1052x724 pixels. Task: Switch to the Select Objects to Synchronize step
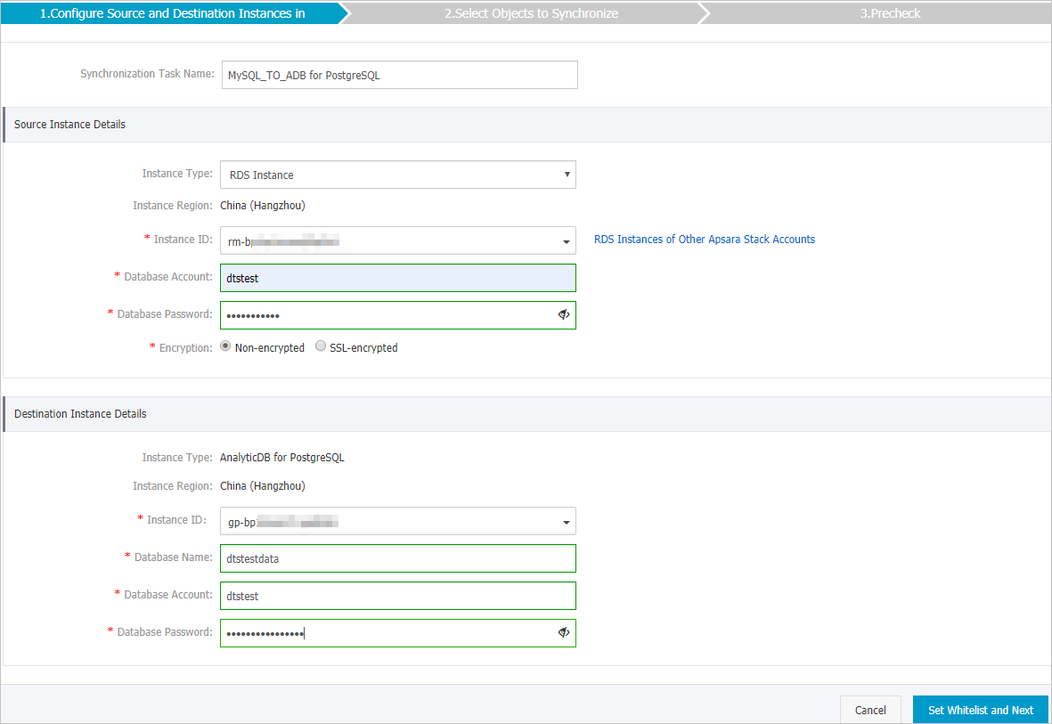pos(531,13)
